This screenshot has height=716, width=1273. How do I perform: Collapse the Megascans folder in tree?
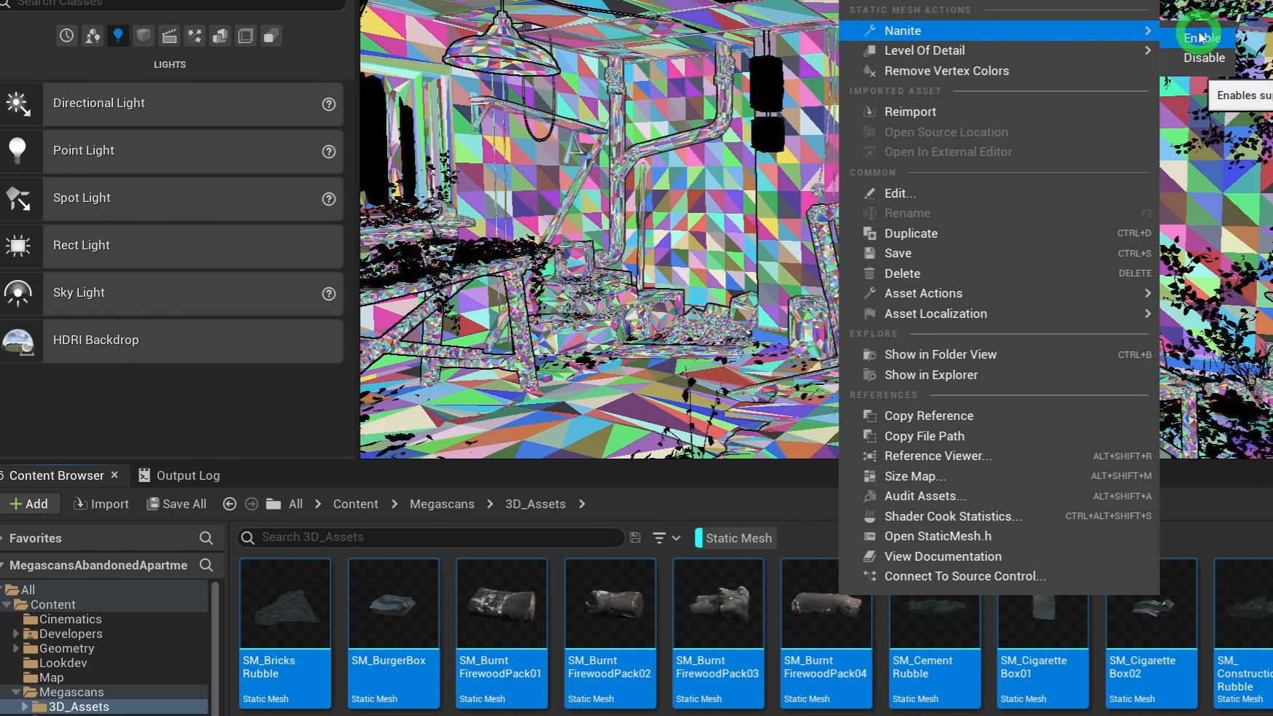click(x=16, y=692)
